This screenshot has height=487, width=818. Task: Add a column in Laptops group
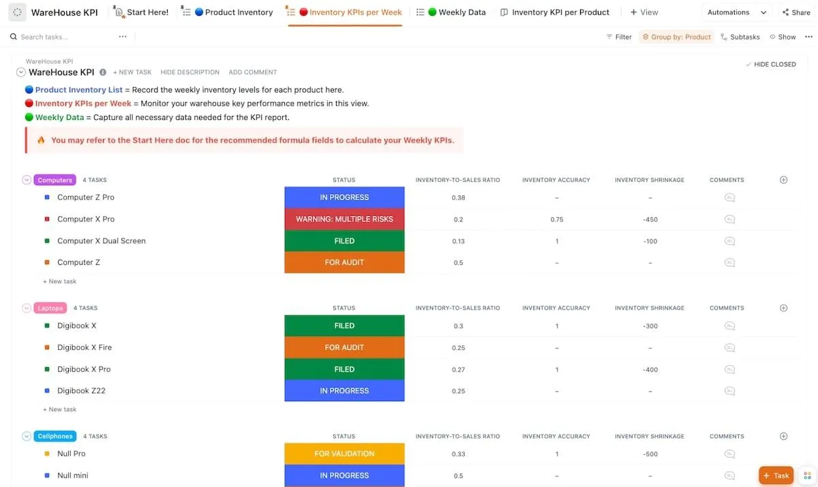pyautogui.click(x=783, y=308)
